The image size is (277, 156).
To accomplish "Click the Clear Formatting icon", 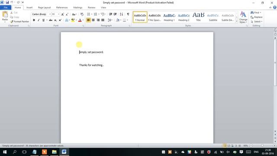I will pos(82,14).
